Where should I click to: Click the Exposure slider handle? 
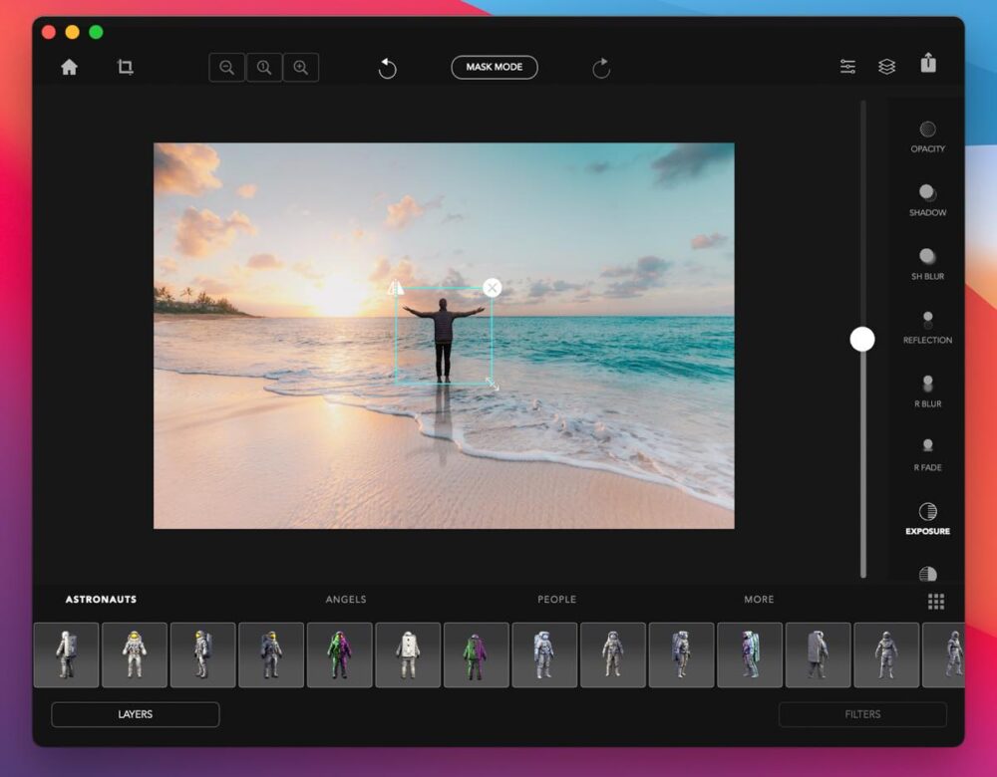(862, 340)
